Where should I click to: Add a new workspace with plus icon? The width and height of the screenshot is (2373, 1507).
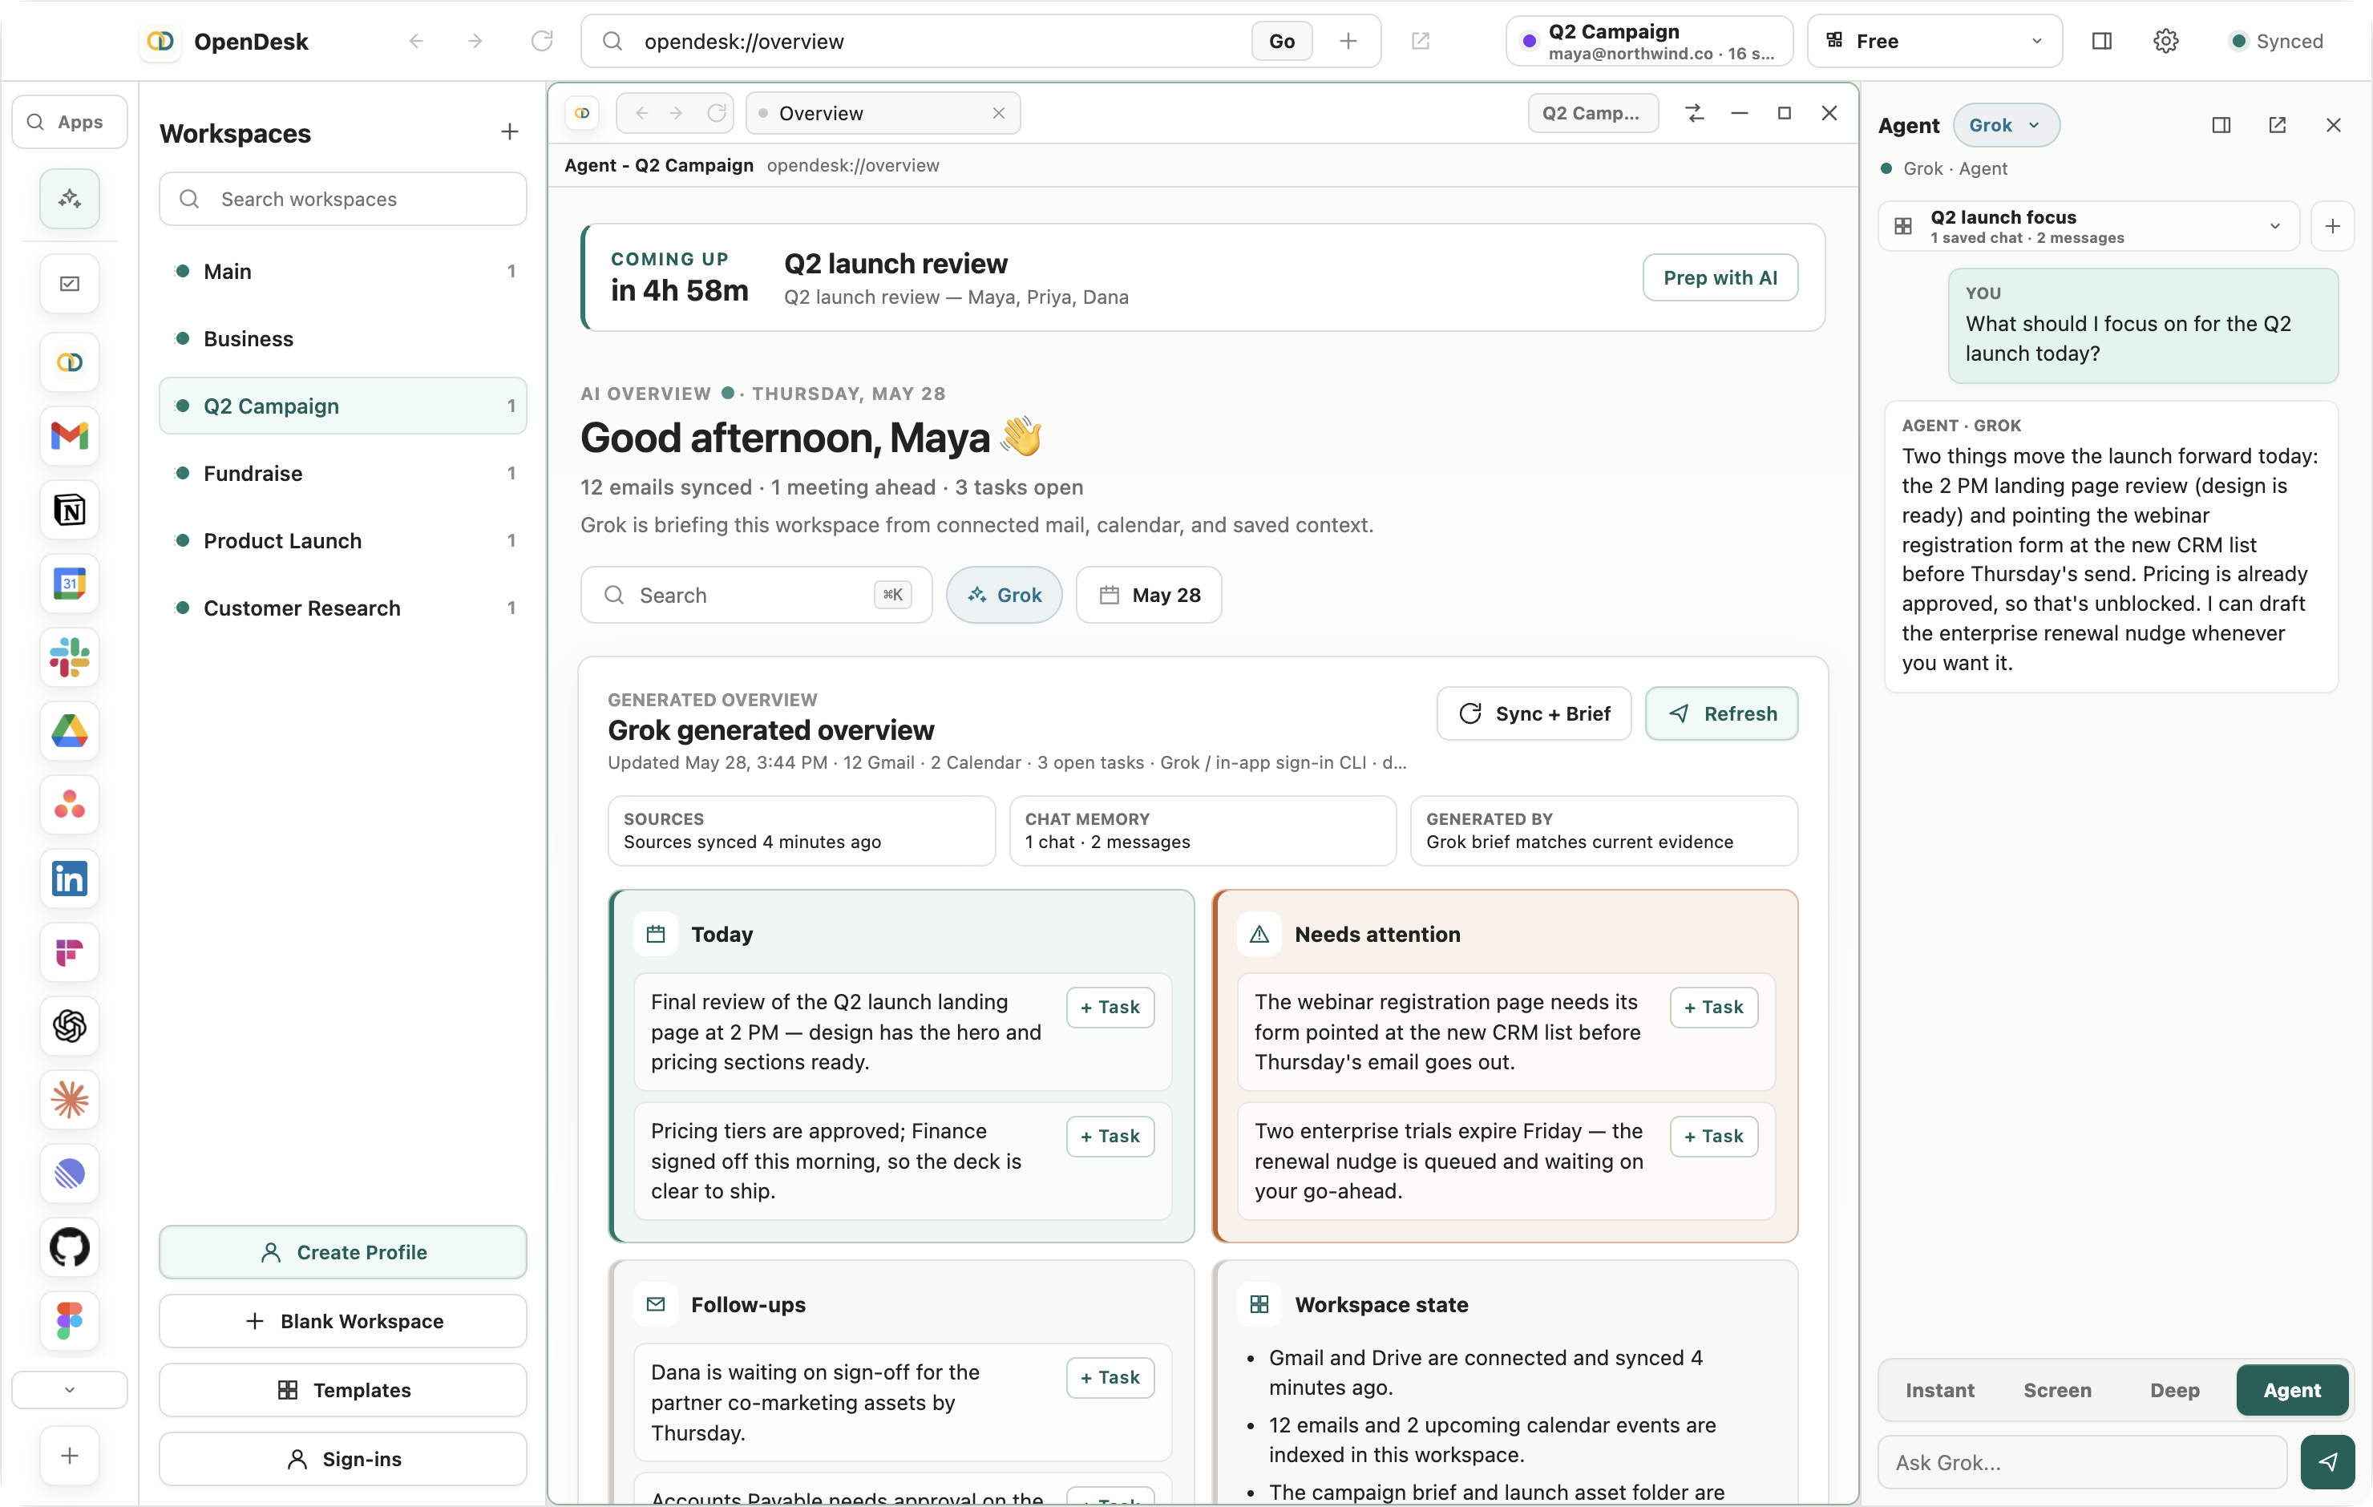(510, 132)
